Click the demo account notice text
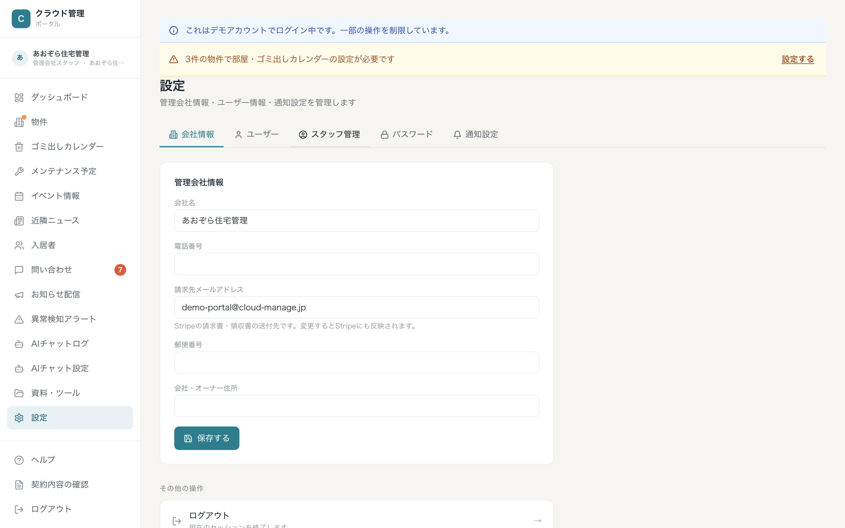 [x=319, y=31]
